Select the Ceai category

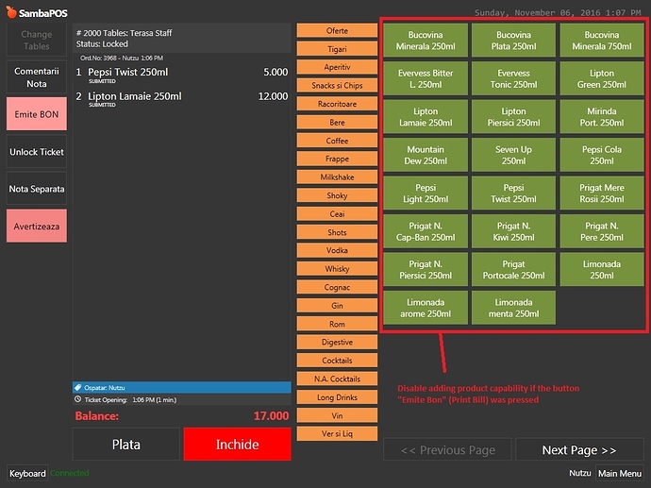pyautogui.click(x=337, y=214)
